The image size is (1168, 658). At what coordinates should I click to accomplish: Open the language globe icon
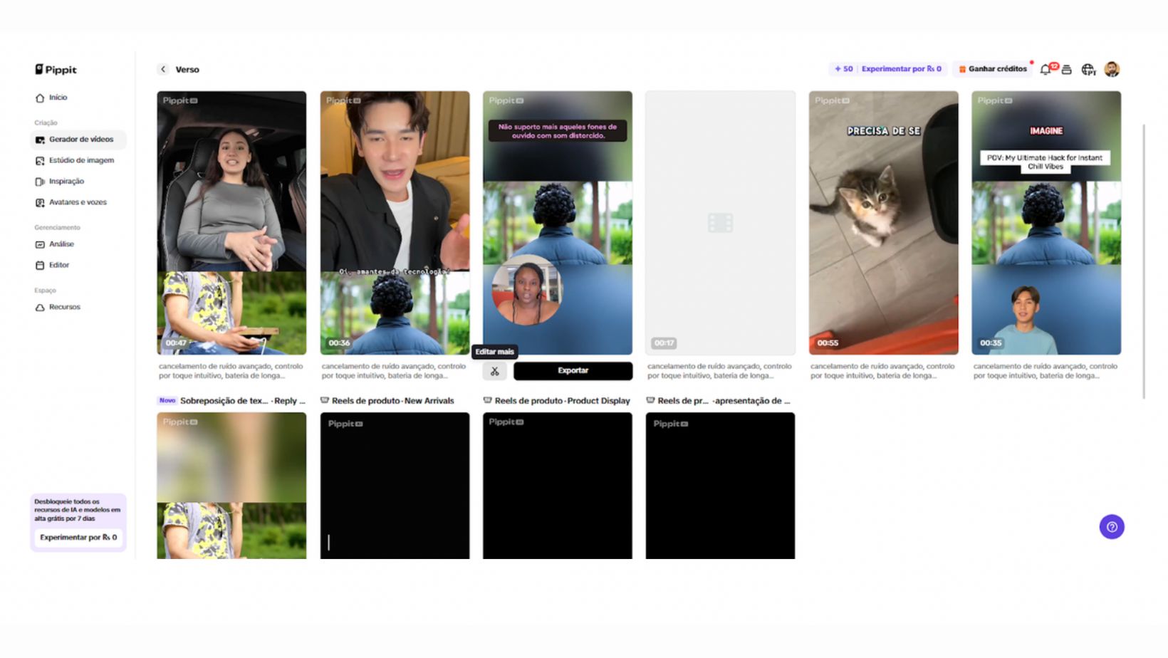click(x=1088, y=69)
